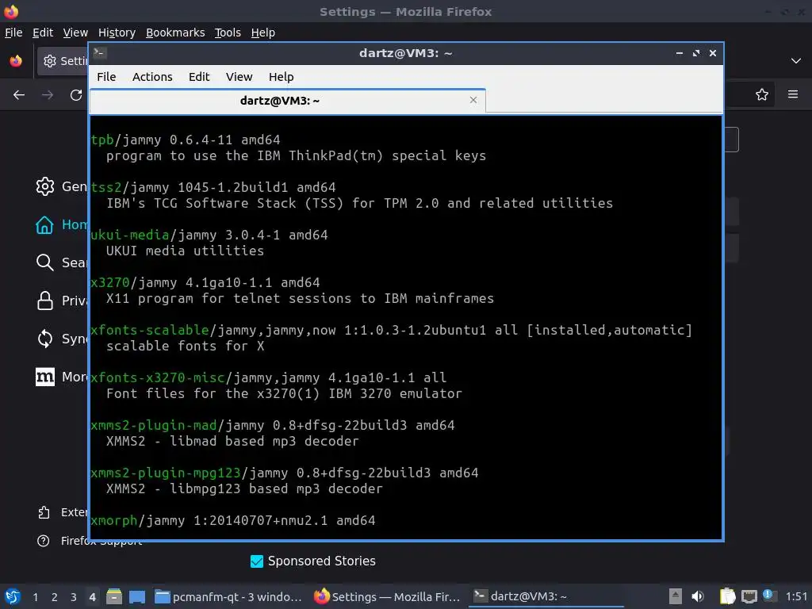812x609 pixels.
Task: Open the Firefox Help menu
Action: [x=263, y=33]
